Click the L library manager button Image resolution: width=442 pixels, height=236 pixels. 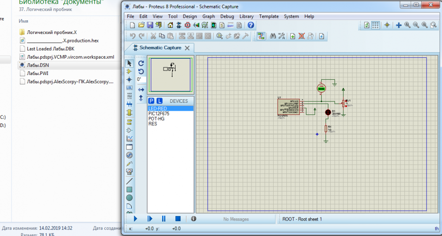[x=160, y=101]
